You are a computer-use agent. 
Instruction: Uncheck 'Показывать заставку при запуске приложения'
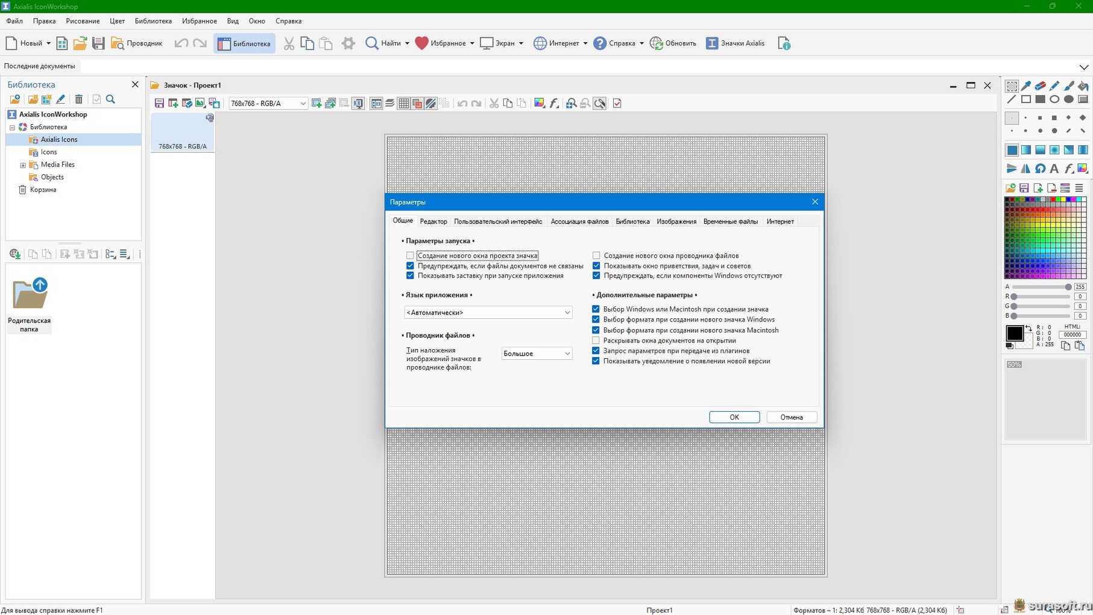(411, 276)
